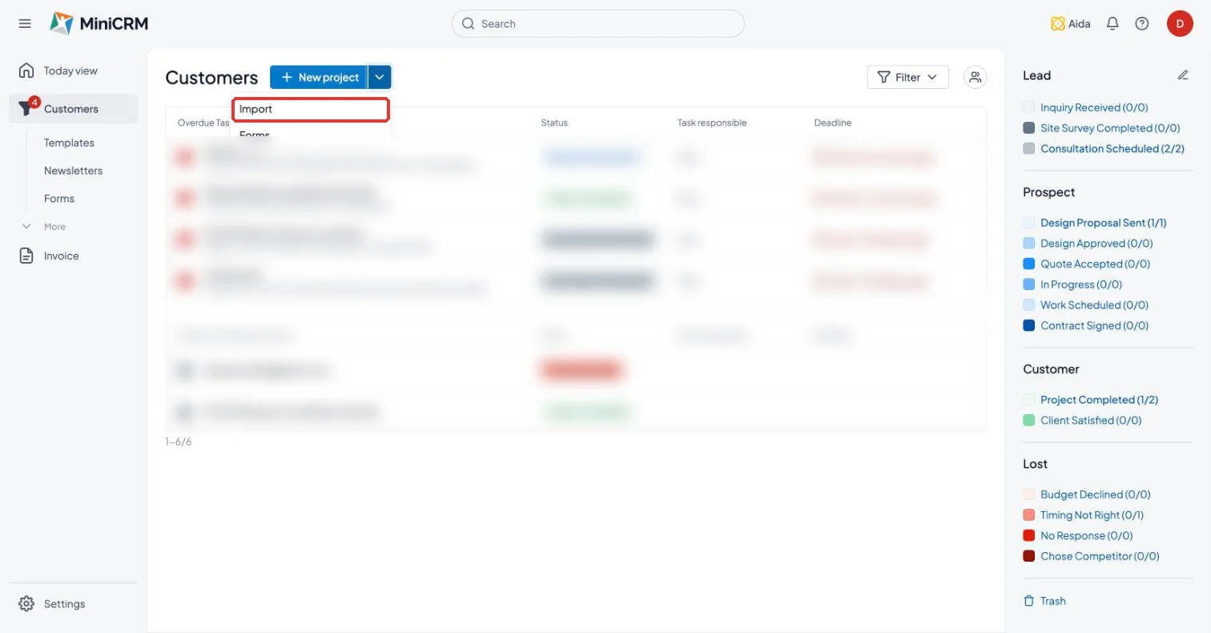Viewport: 1211px width, 633px height.
Task: Filter by Timing Not Right (0/1)
Action: coord(1092,515)
